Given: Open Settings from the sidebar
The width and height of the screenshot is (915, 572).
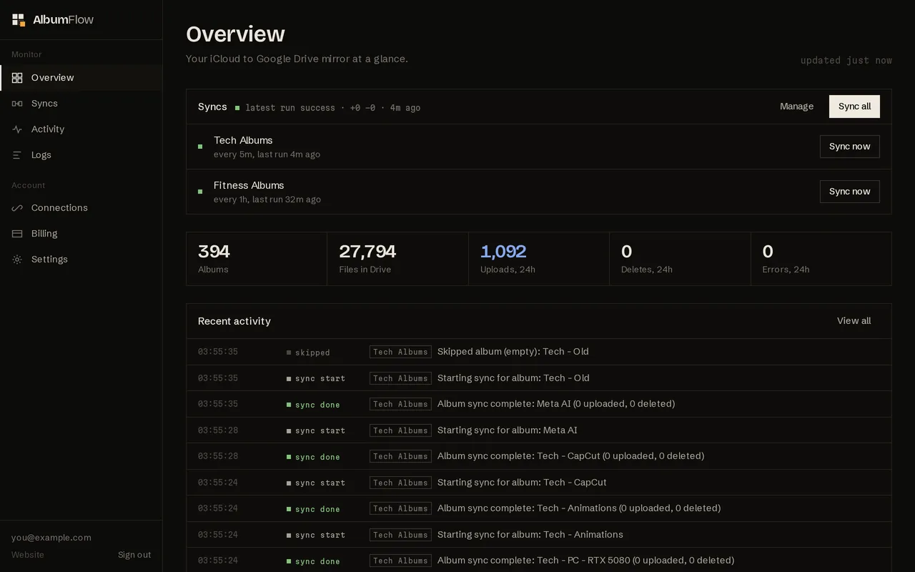Looking at the screenshot, I should click(81, 260).
